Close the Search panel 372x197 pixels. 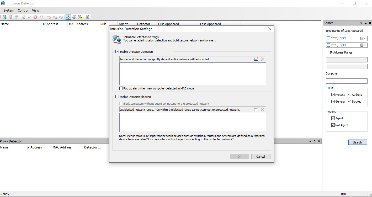coord(370,23)
